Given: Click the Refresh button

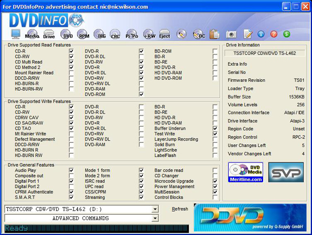Looking at the screenshot, I should (180, 209).
